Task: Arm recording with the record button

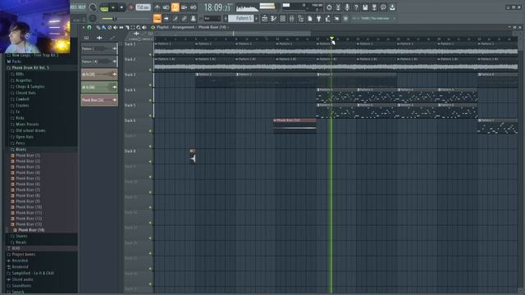Action: (x=131, y=7)
